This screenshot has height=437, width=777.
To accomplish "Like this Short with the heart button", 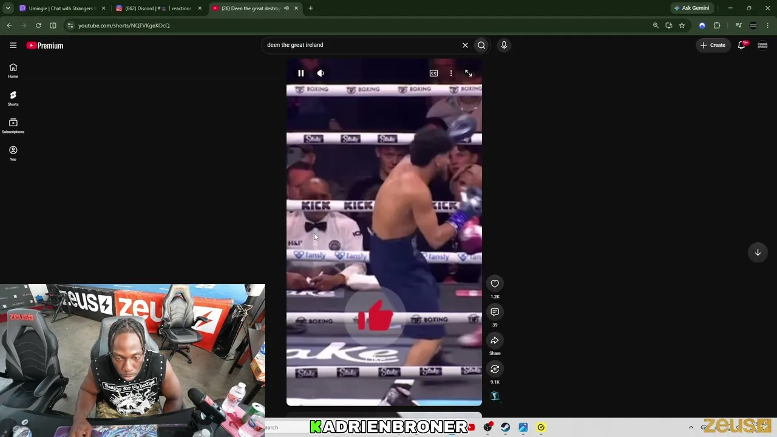I will [495, 283].
